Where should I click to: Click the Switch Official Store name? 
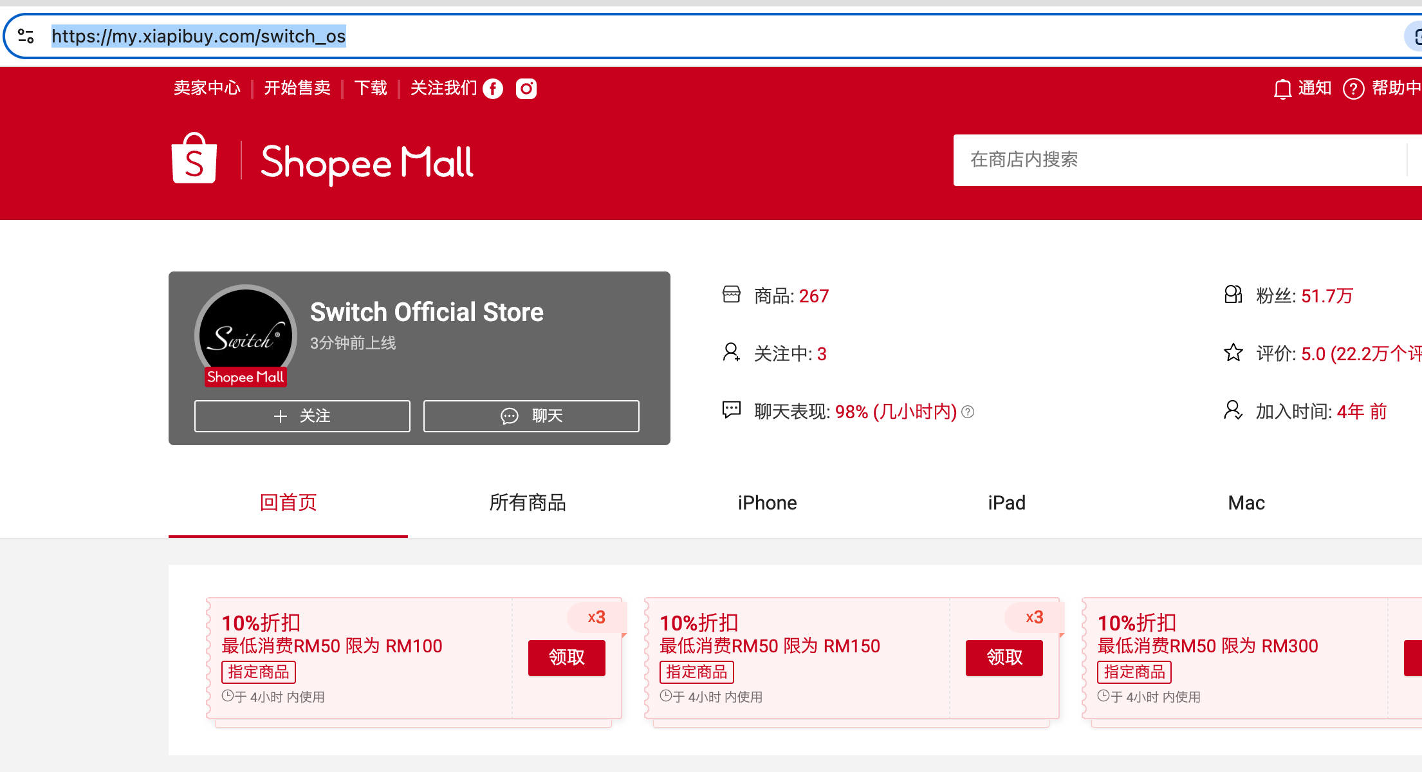(427, 312)
